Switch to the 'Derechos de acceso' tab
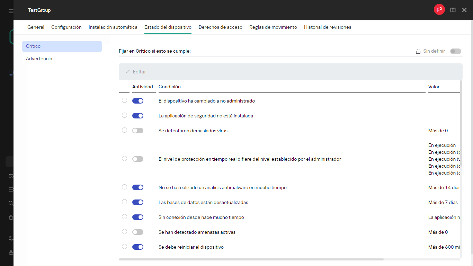The height and width of the screenshot is (266, 473). point(220,27)
